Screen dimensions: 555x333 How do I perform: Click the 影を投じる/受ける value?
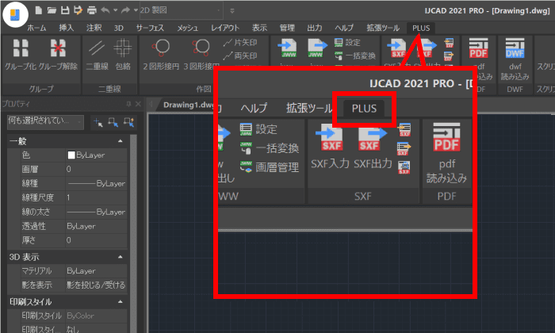coord(96,285)
